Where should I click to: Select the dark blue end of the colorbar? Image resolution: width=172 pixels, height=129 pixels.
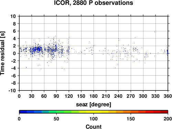click(23, 112)
